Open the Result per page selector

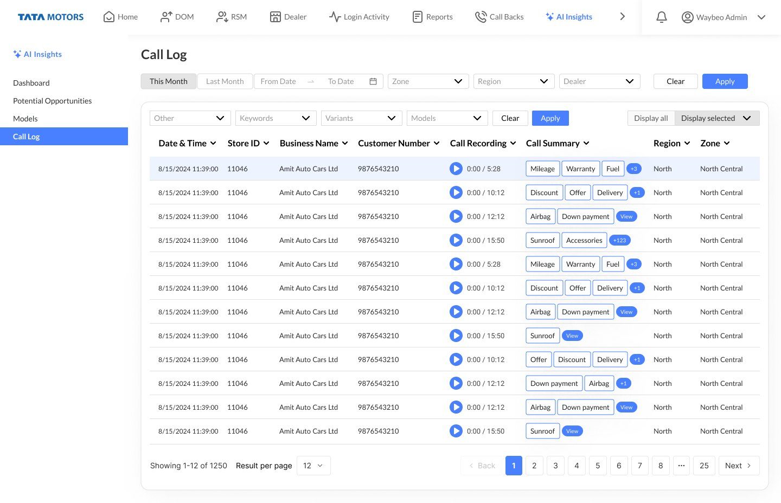click(x=313, y=465)
